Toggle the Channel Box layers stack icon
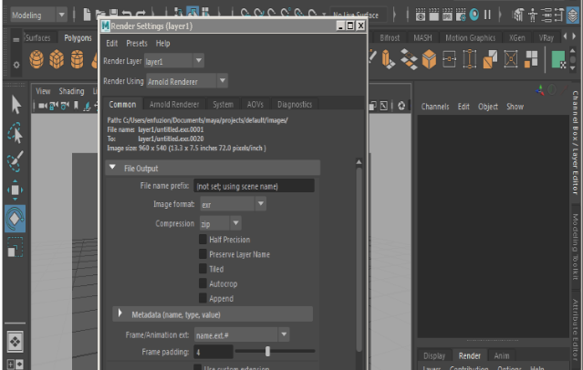The image size is (583, 370). pyautogui.click(x=573, y=15)
